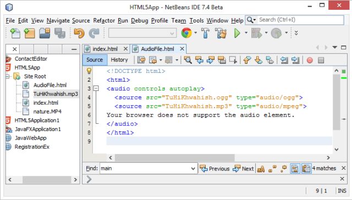Start Macro Recording red button
The height and width of the screenshot is (200, 352).
(310, 60)
